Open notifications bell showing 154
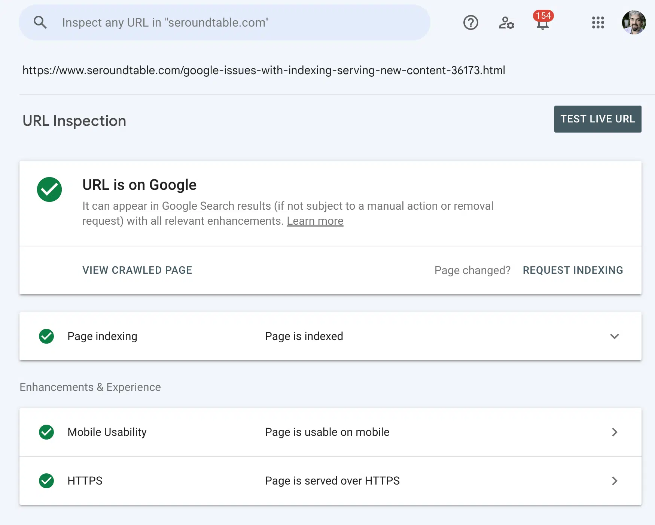This screenshot has width=655, height=525. coord(542,23)
